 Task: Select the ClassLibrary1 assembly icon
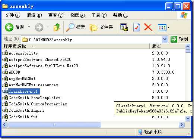(5, 91)
